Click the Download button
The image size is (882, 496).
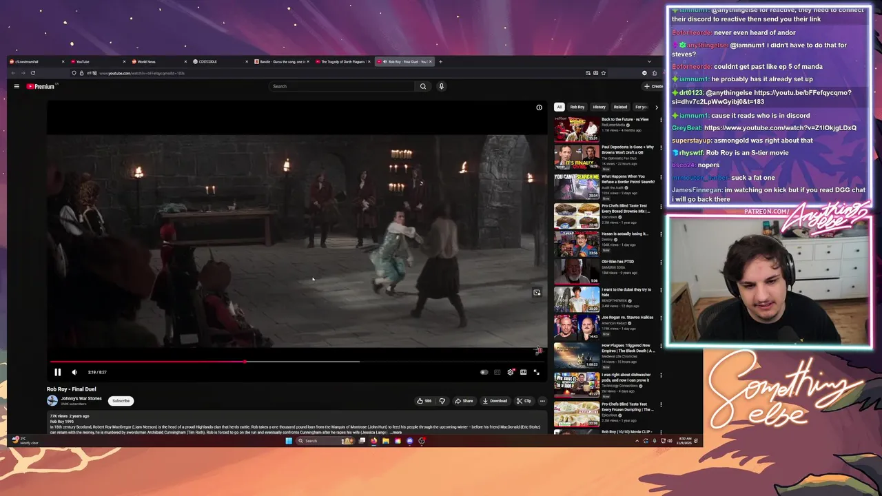[x=495, y=401]
